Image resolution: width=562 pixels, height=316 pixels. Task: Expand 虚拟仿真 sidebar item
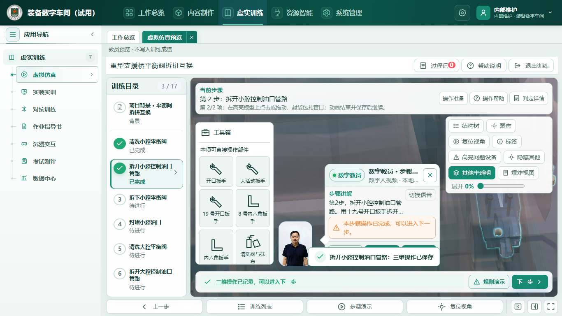click(57, 75)
